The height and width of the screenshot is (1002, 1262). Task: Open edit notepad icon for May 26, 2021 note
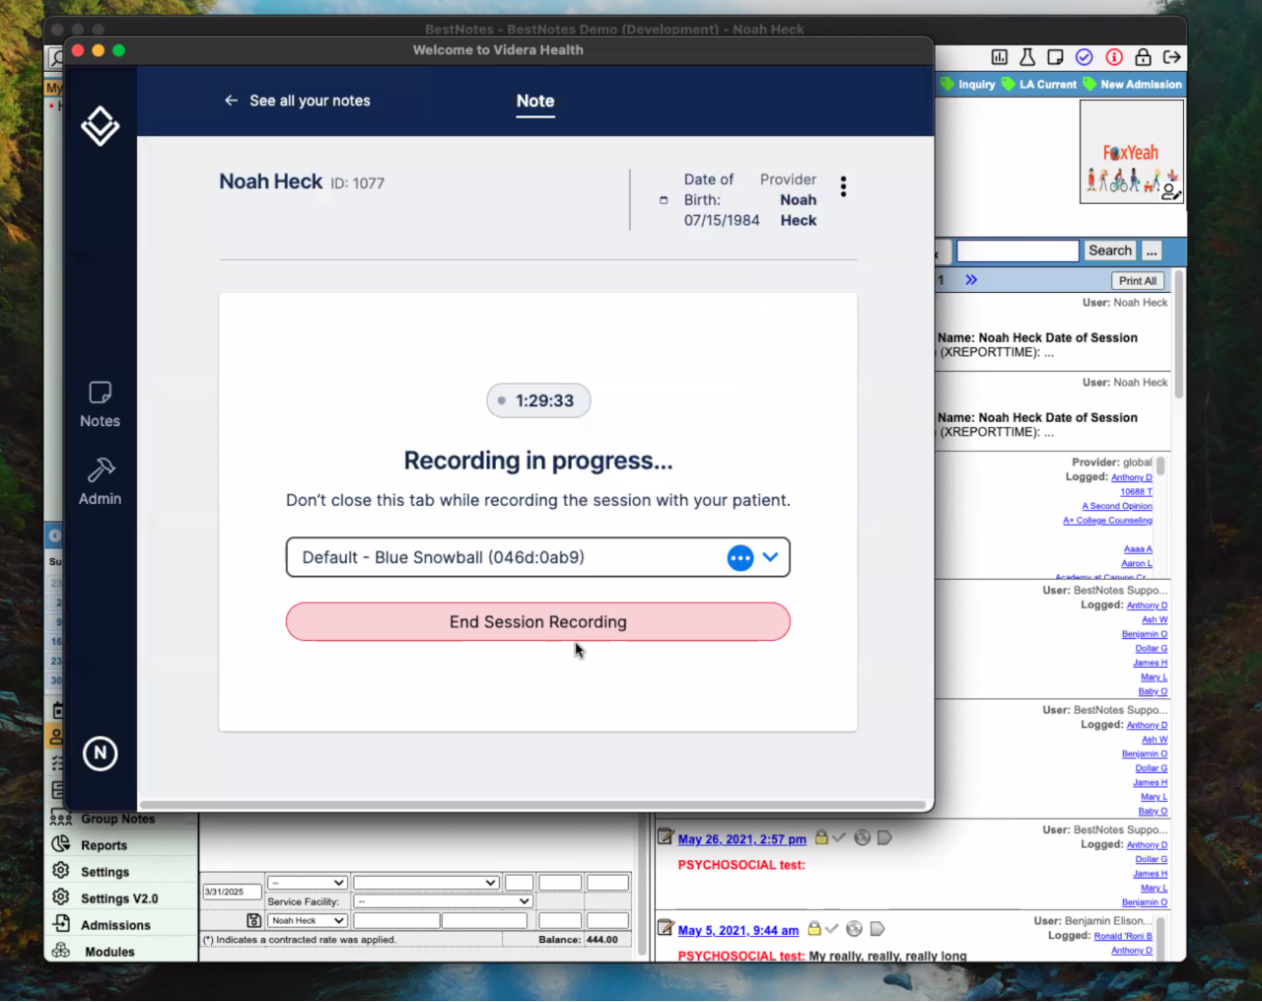tap(666, 837)
